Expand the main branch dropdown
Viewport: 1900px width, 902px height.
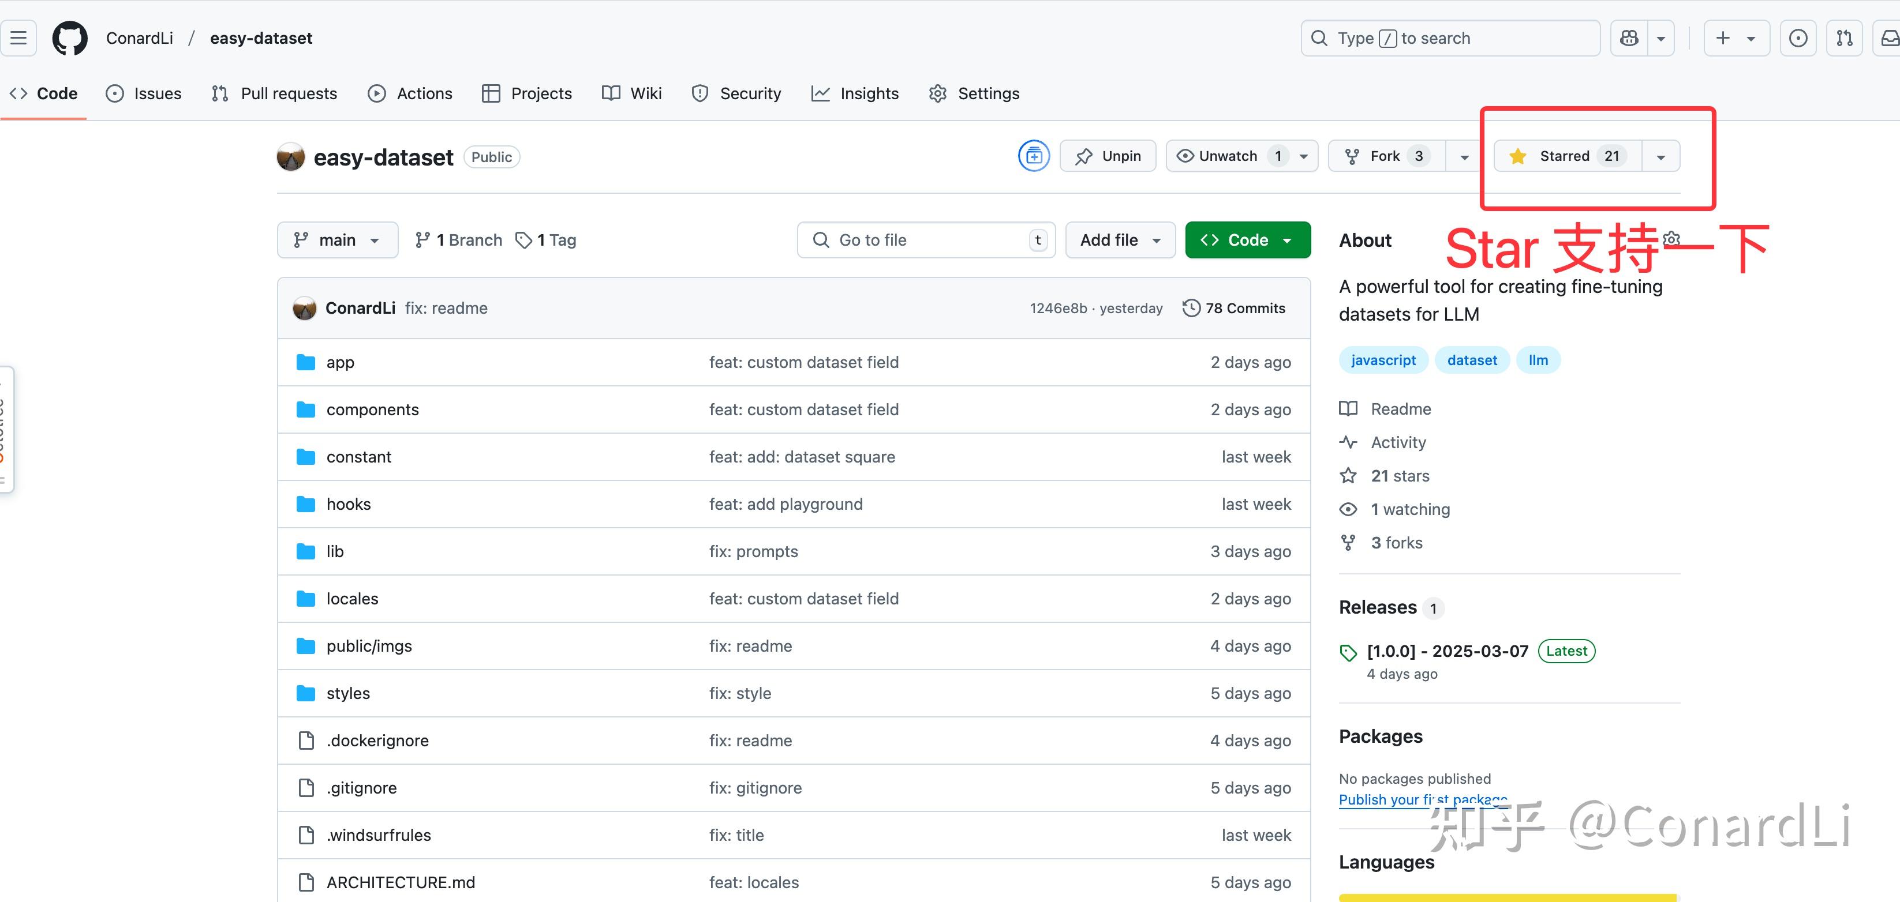coord(337,240)
